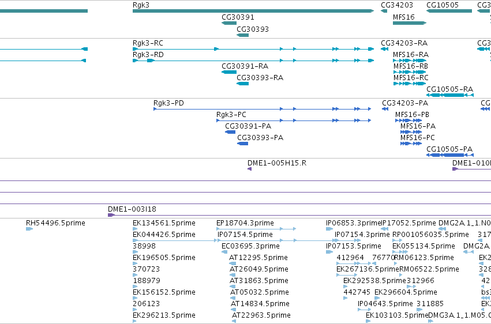Select protein MFS16-PC
This screenshot has height=324, width=491.
(411, 144)
